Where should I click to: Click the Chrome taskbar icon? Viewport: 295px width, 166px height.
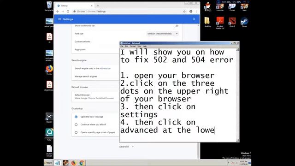pyautogui.click(x=82, y=163)
